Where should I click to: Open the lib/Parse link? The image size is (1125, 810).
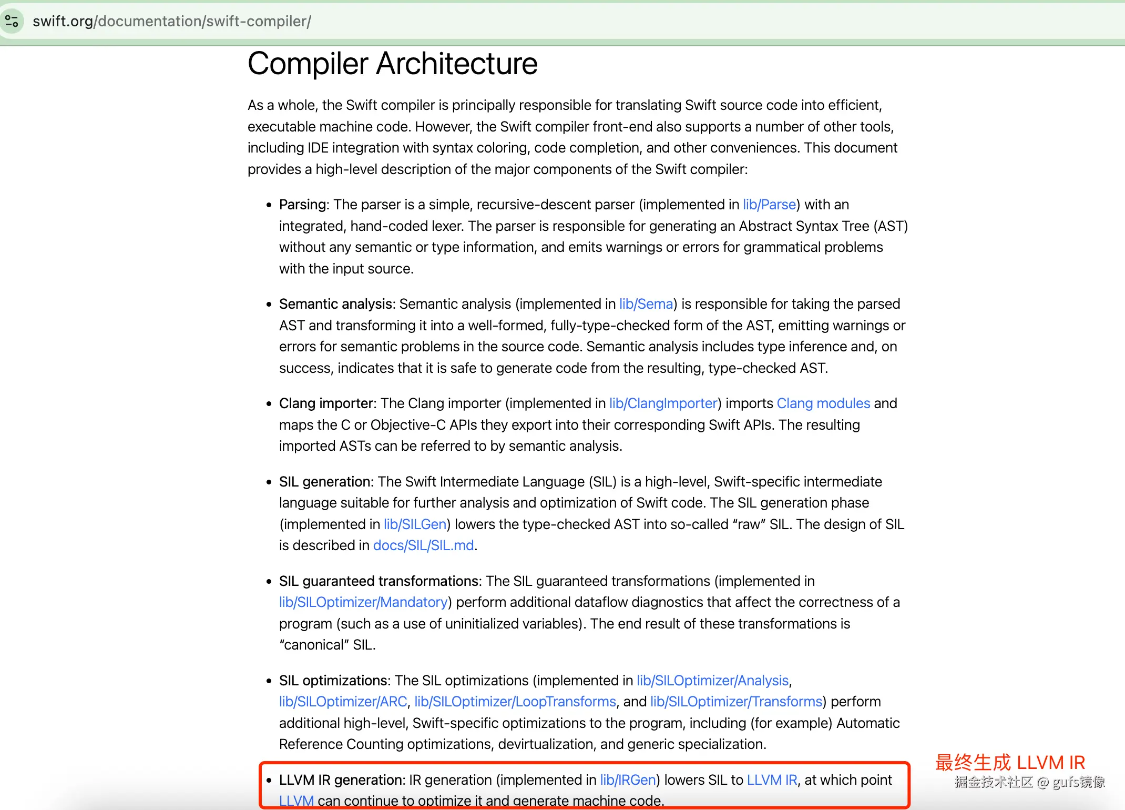[x=769, y=205]
